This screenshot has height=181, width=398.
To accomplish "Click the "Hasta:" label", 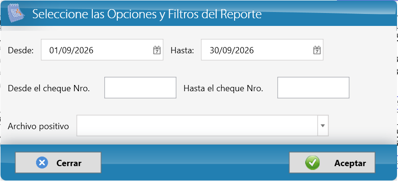I will point(182,50).
